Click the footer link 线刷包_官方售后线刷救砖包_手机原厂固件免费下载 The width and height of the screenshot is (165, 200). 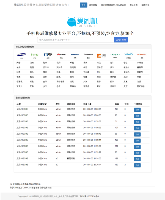tap(56, 196)
